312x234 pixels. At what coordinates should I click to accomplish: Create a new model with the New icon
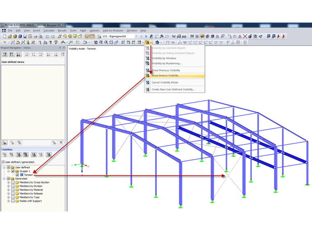tap(5, 36)
